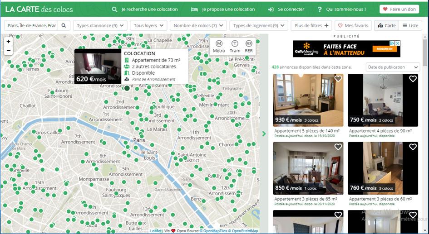Expand "Tous loyers" rent dropdown
Viewport: 429px width, 234px height.
[x=148, y=25]
